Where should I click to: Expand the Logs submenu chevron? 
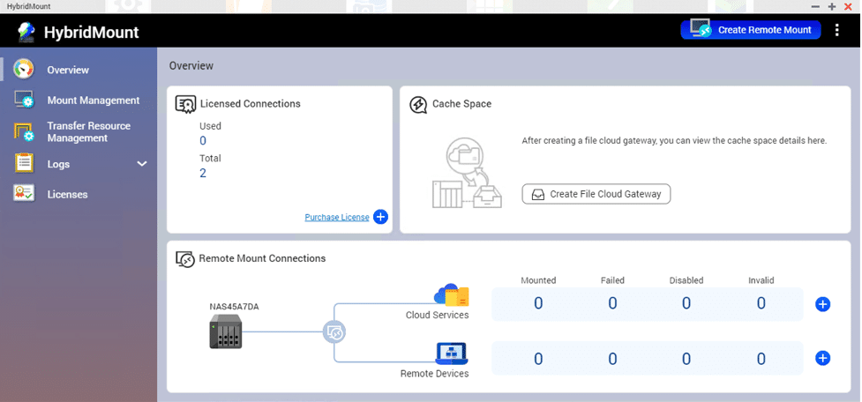(x=142, y=164)
